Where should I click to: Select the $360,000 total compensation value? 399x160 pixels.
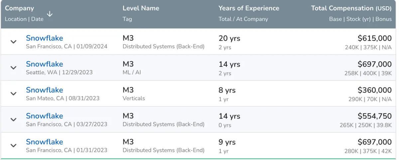374,90
